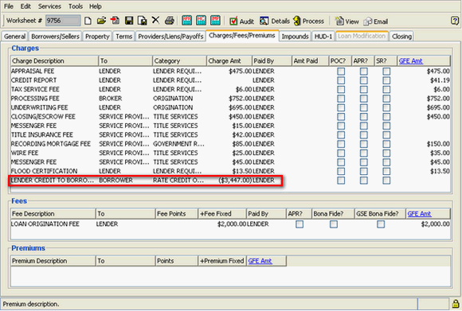The width and height of the screenshot is (462, 311).
Task: Click the GFE Amt link in Fees header
Action: (x=419, y=214)
